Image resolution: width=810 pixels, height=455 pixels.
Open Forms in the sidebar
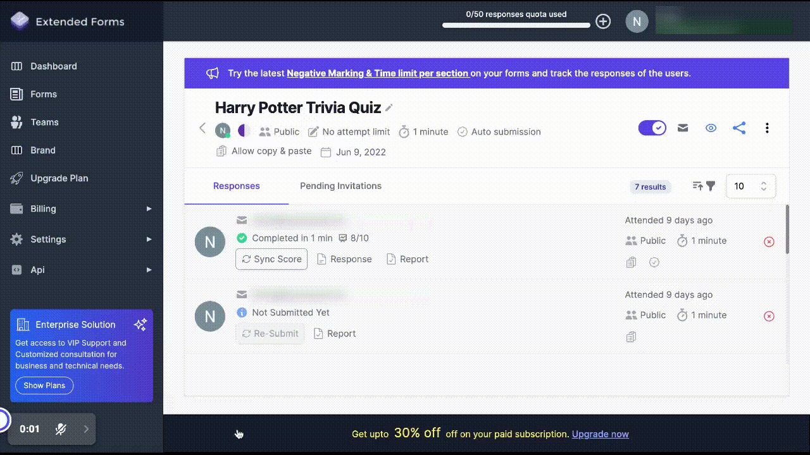[x=44, y=94]
